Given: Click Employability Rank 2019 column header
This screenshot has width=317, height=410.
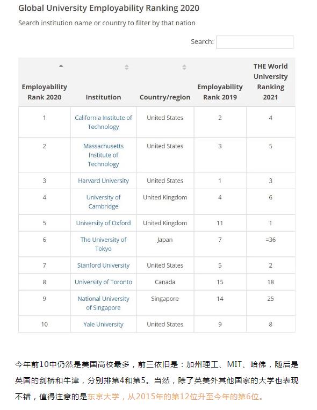Looking at the screenshot, I should (x=220, y=92).
